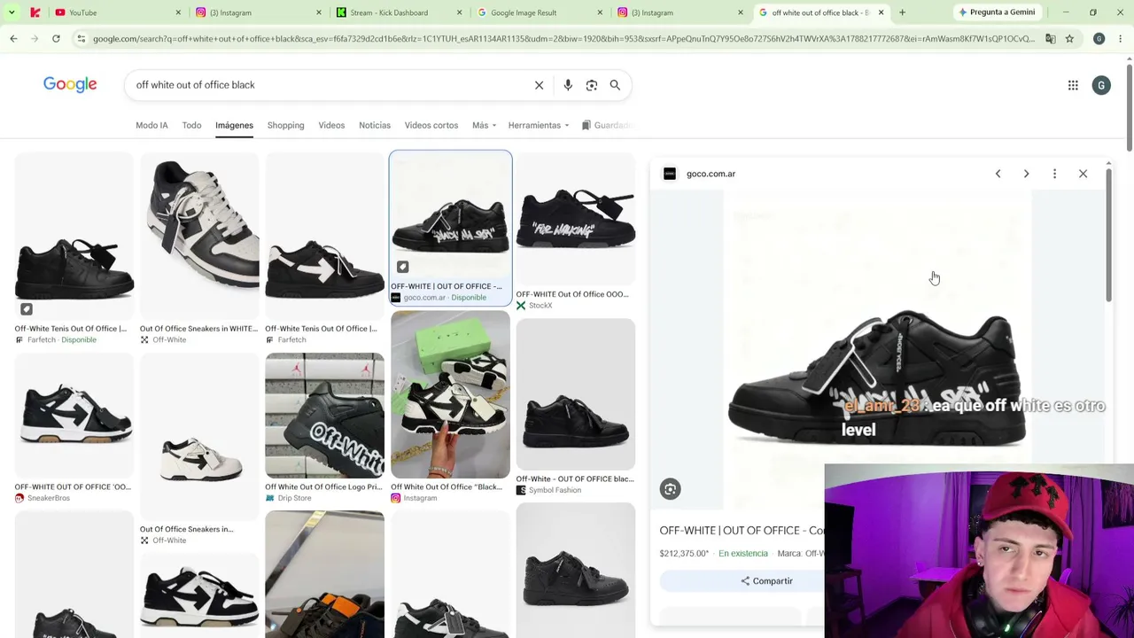
Task: Open the StockX 'For Walking' sneaker thumbnail
Action: pyautogui.click(x=576, y=218)
